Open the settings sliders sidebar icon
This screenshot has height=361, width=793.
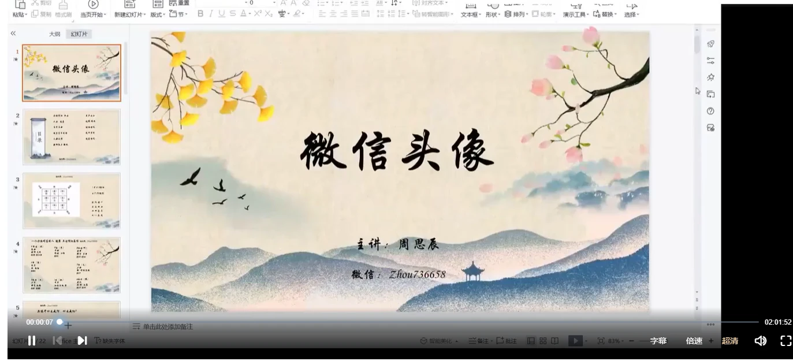pos(710,61)
